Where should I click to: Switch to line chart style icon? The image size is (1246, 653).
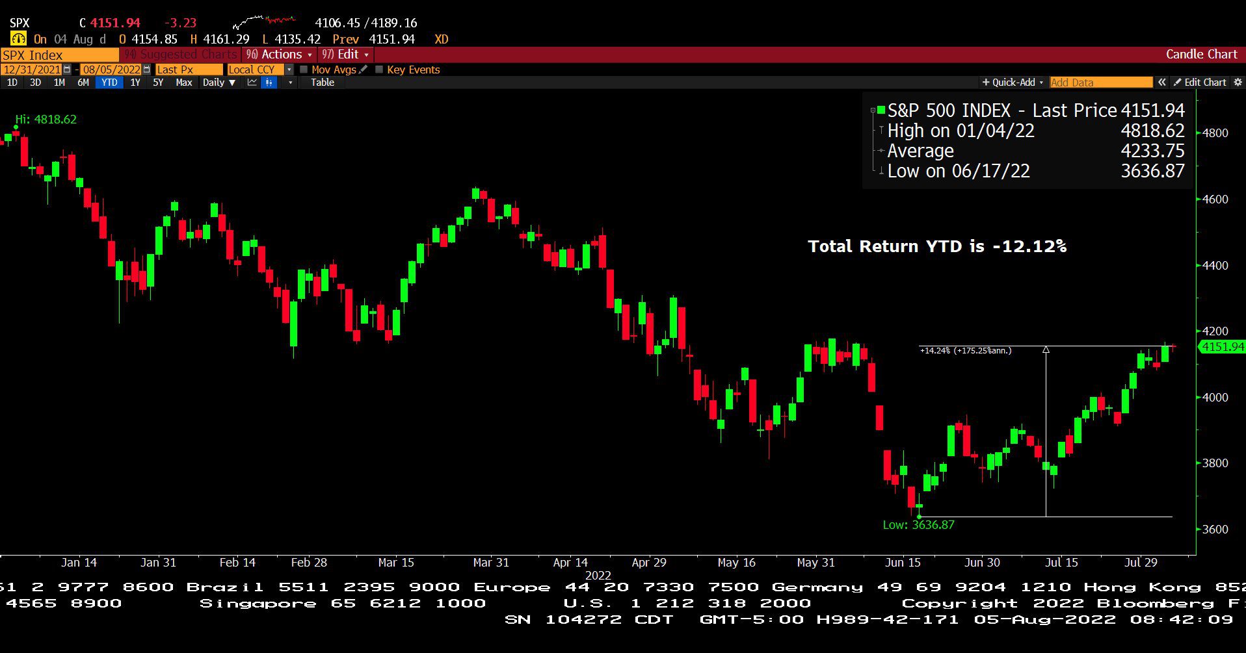252,83
